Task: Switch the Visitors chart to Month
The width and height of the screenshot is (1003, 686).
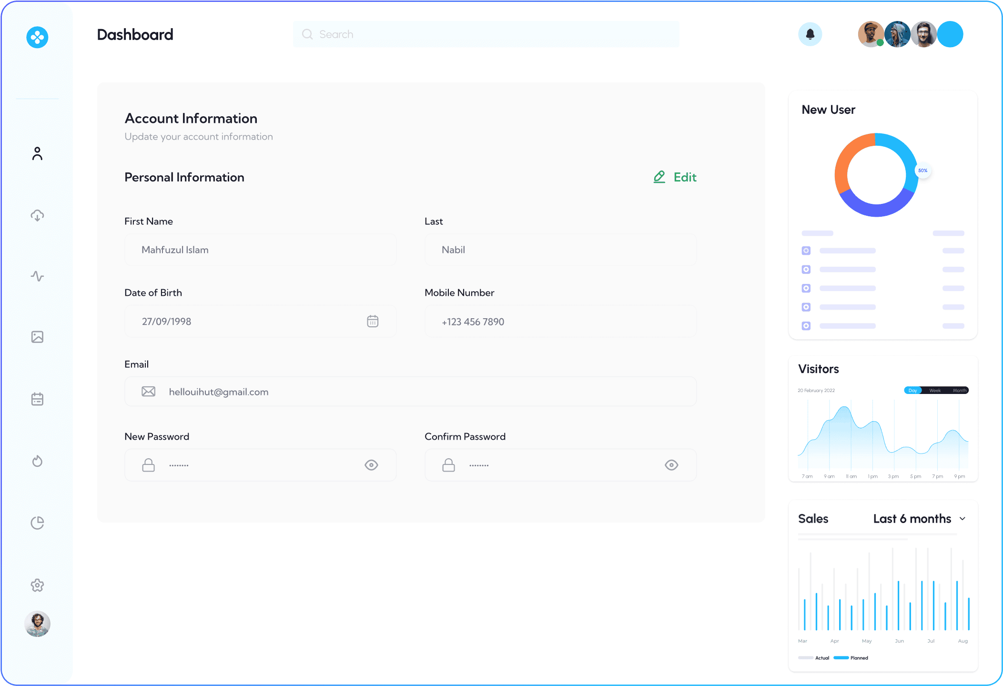Action: tap(959, 391)
